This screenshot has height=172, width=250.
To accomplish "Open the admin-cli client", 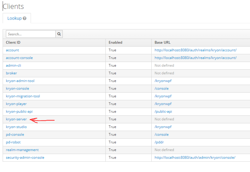I will [13, 65].
